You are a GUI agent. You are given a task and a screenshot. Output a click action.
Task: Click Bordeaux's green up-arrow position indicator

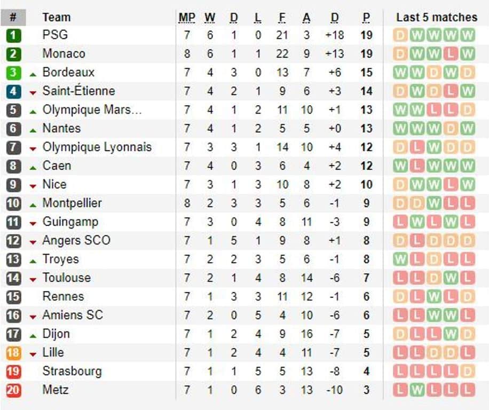tap(33, 75)
